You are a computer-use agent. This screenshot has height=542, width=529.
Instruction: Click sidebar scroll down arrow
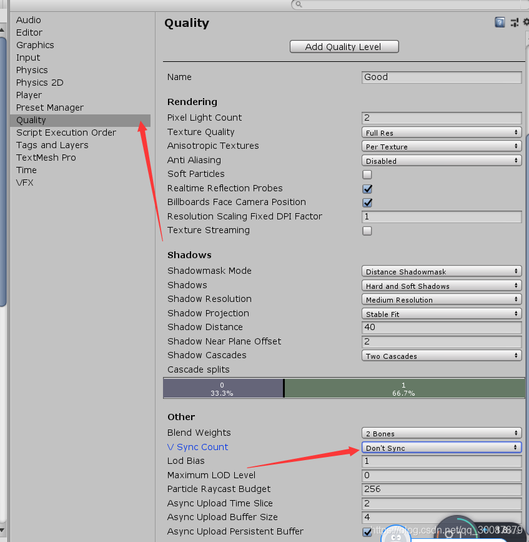click(x=2, y=531)
